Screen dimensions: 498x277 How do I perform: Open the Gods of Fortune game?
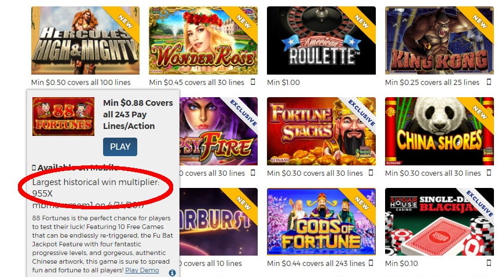pyautogui.click(x=321, y=221)
